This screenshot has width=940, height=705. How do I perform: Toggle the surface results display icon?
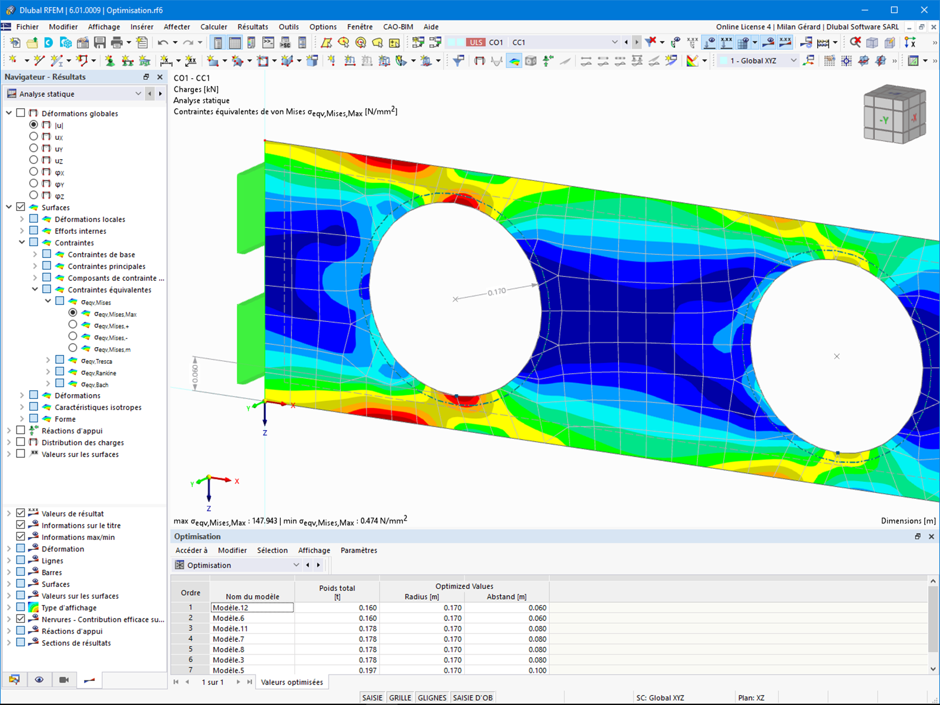click(x=514, y=61)
